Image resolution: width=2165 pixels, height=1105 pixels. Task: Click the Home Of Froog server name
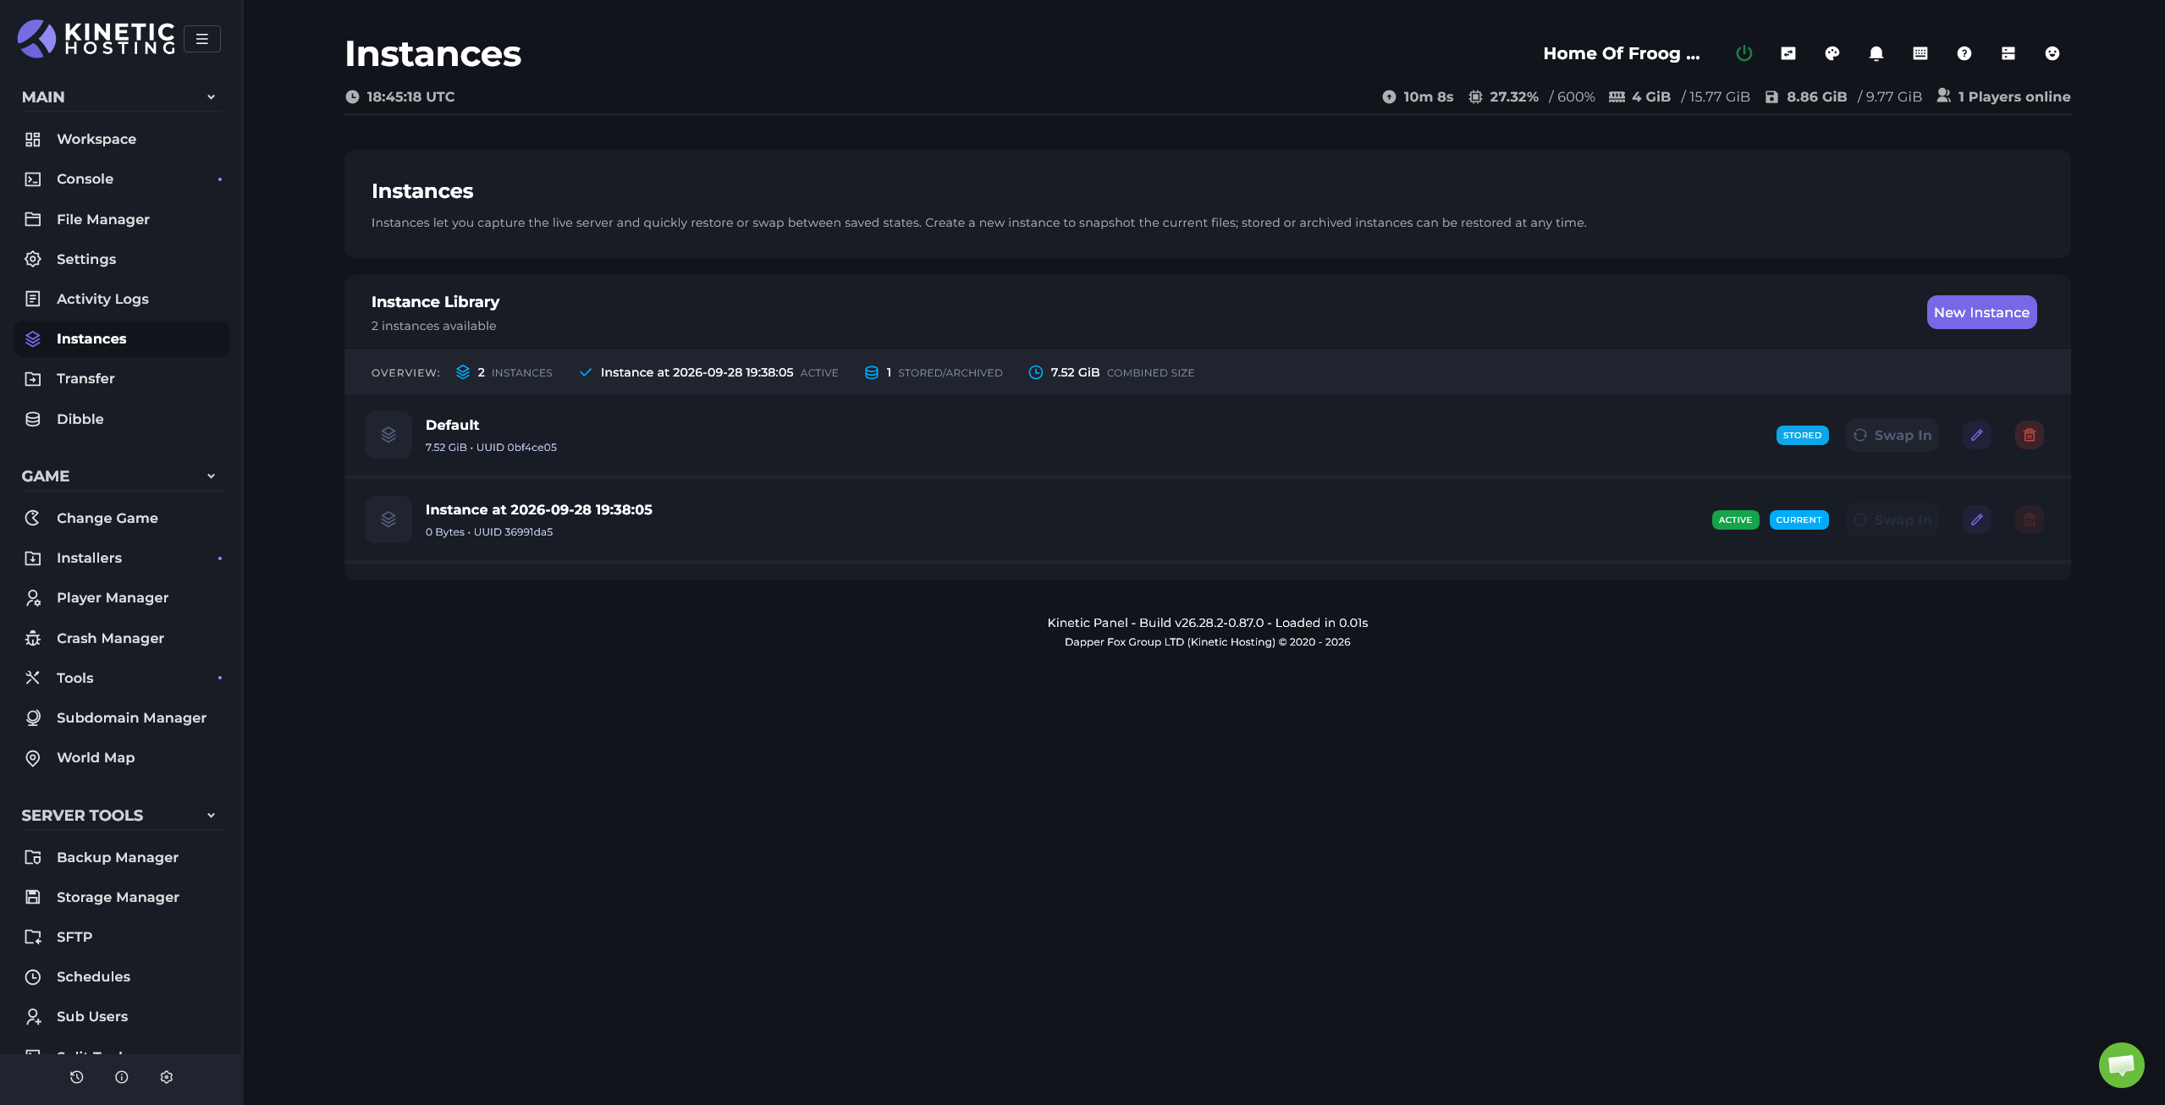point(1621,53)
